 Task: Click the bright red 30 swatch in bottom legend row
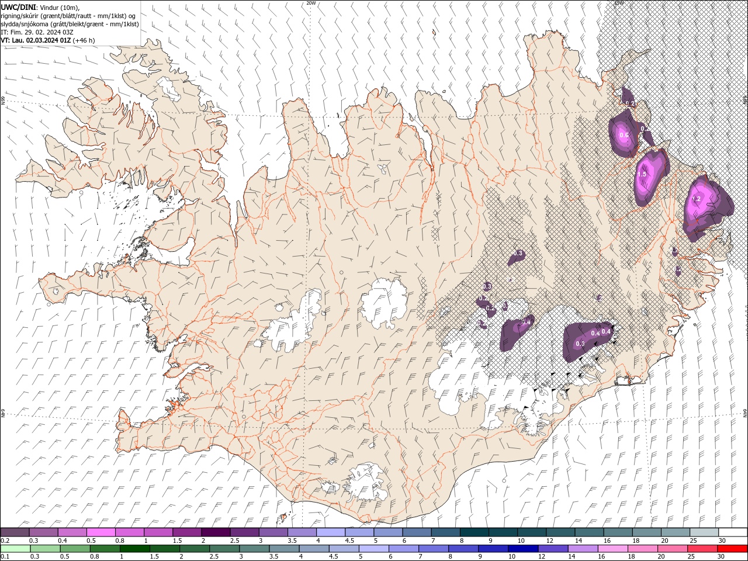[732, 549]
